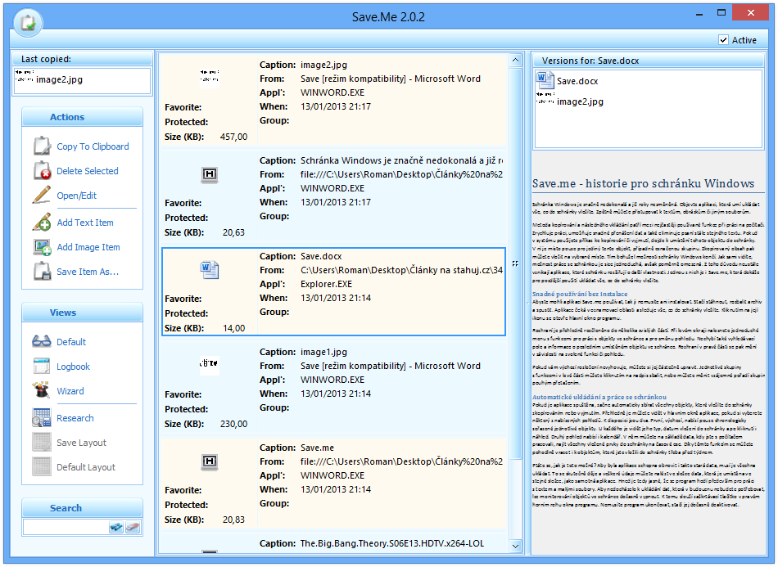Click the search clear eraser icon
This screenshot has width=778, height=567.
tap(133, 527)
